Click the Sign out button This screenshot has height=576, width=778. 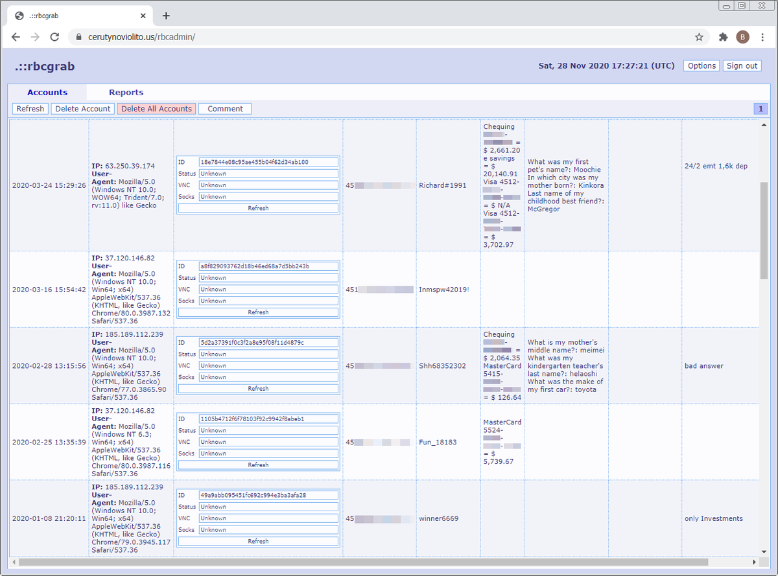coord(742,65)
